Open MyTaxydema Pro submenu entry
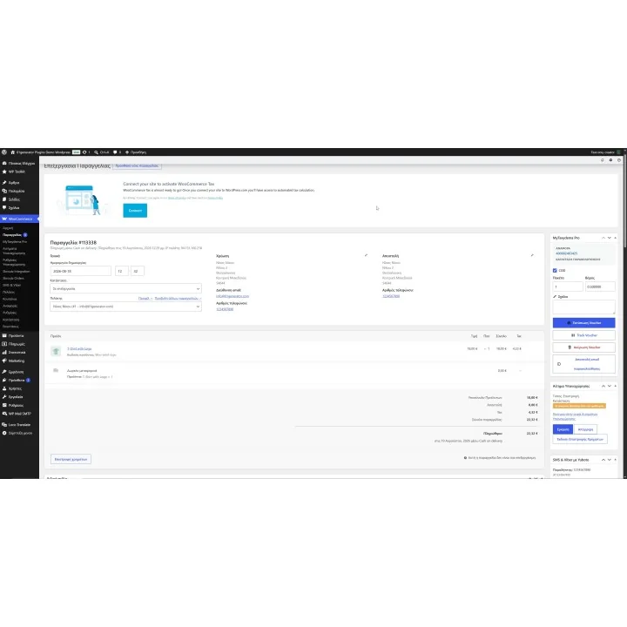627x627 pixels. click(15, 242)
